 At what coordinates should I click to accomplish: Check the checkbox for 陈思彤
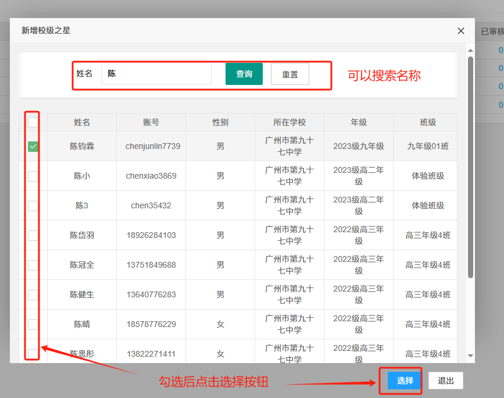coord(33,354)
